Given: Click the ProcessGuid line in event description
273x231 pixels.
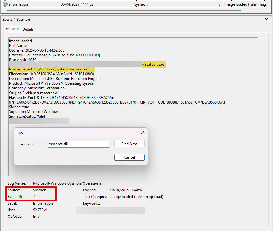Looking at the screenshot, I should click(55, 55).
